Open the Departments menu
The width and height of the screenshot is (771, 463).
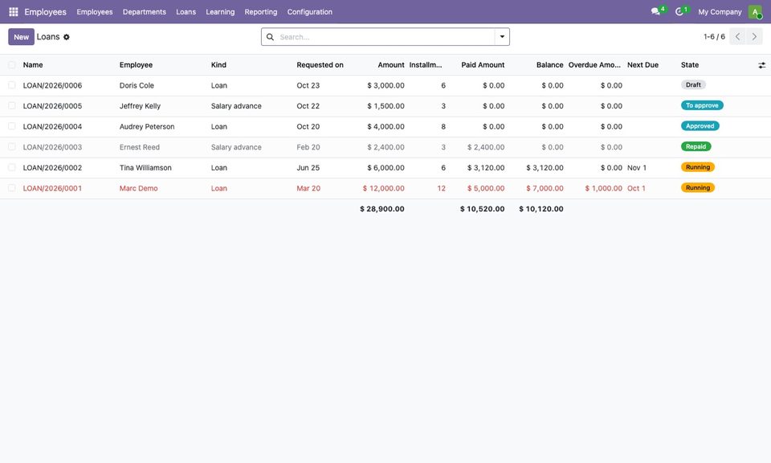(144, 12)
